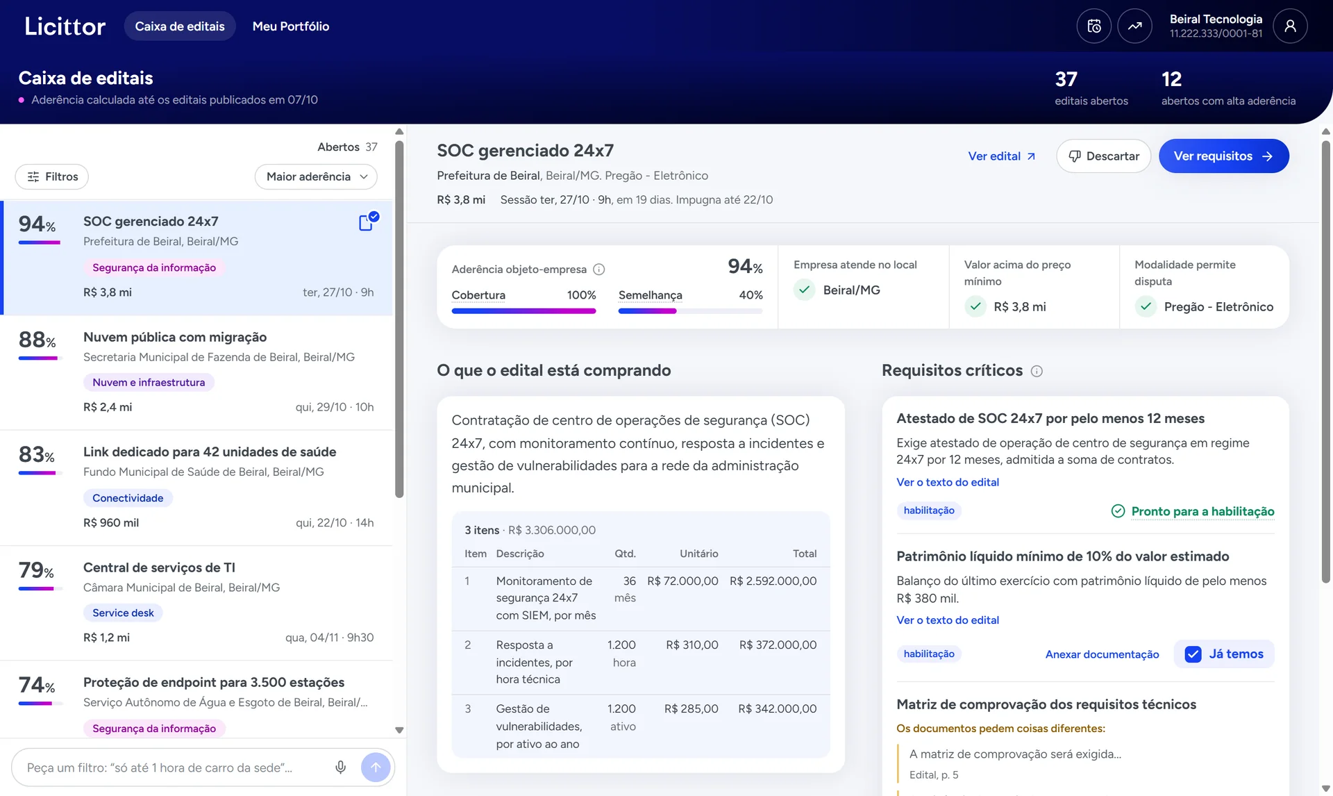Click the edital list scrollbar

pos(399,320)
